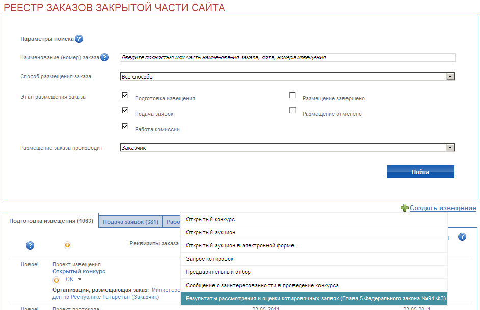The width and height of the screenshot is (480, 310).
Task: Click the order name search input field
Action: [x=287, y=57]
